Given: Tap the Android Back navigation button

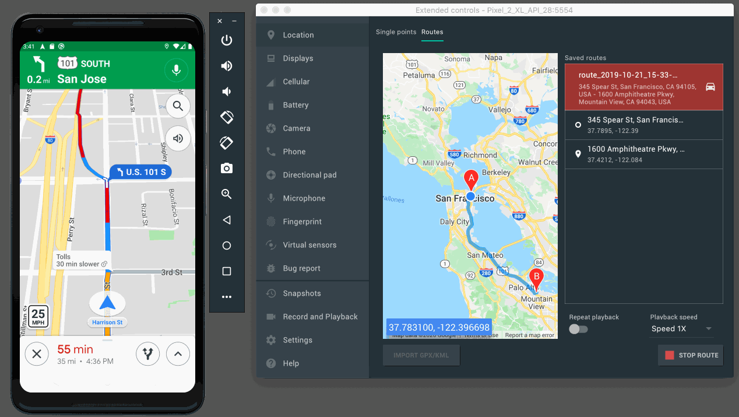Looking at the screenshot, I should [x=226, y=220].
